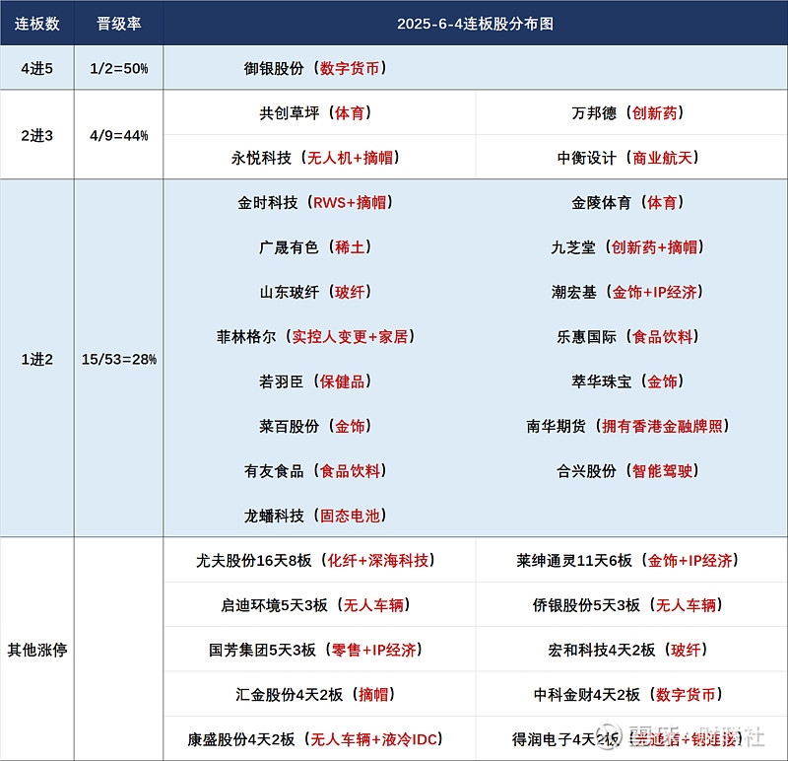
Task: Click 广晟有色（稀土）entry
Action: pos(315,247)
